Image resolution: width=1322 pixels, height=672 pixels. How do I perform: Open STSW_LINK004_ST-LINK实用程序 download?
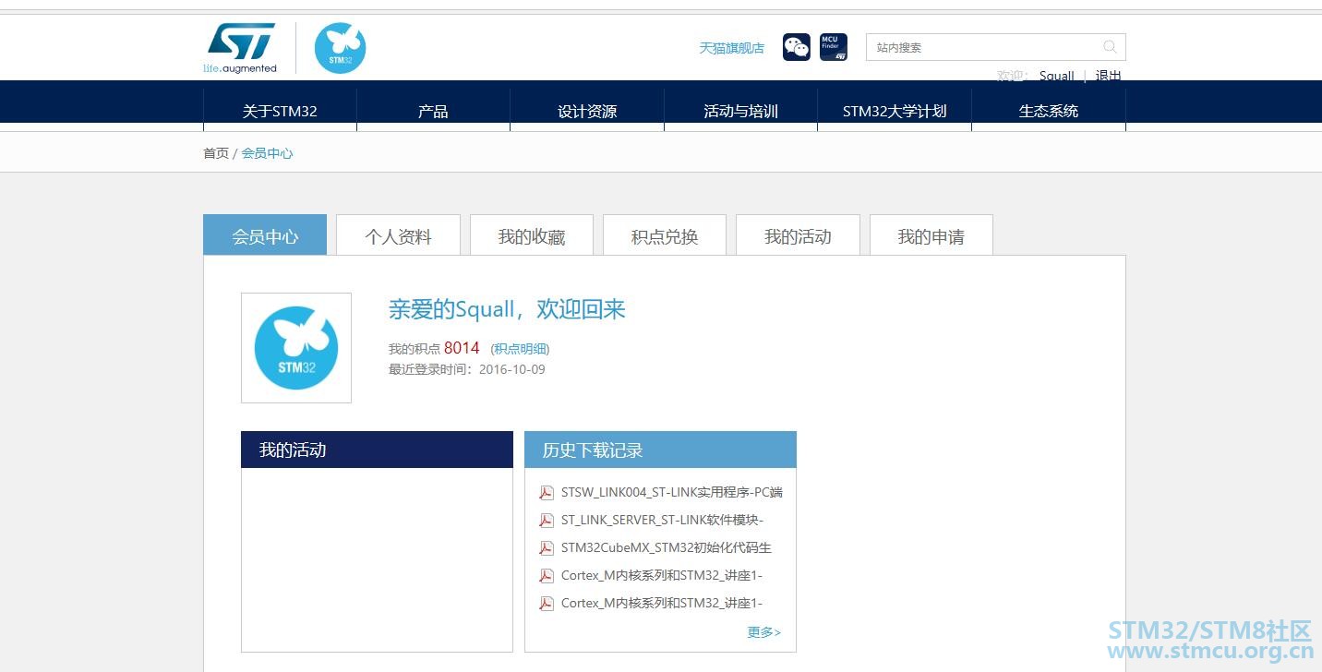(x=672, y=492)
